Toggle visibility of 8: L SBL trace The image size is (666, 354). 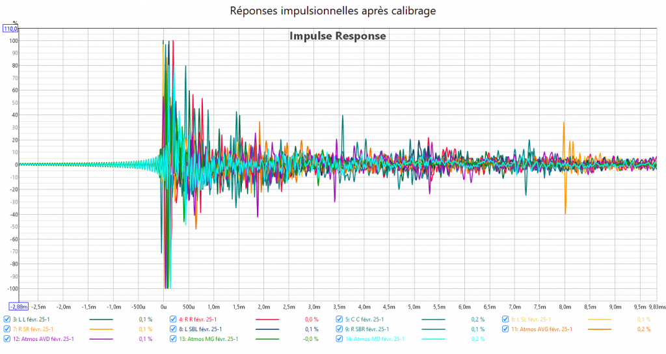tap(174, 329)
